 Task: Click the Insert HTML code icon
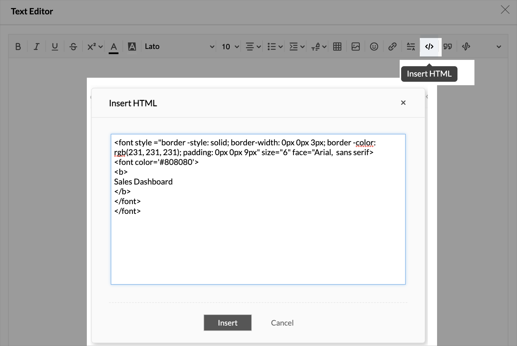(429, 47)
